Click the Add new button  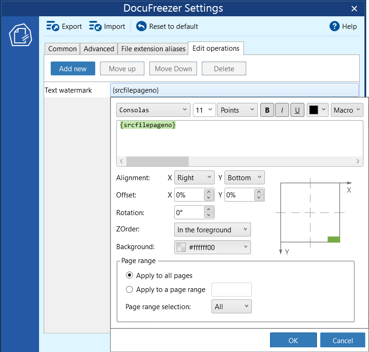click(x=73, y=68)
